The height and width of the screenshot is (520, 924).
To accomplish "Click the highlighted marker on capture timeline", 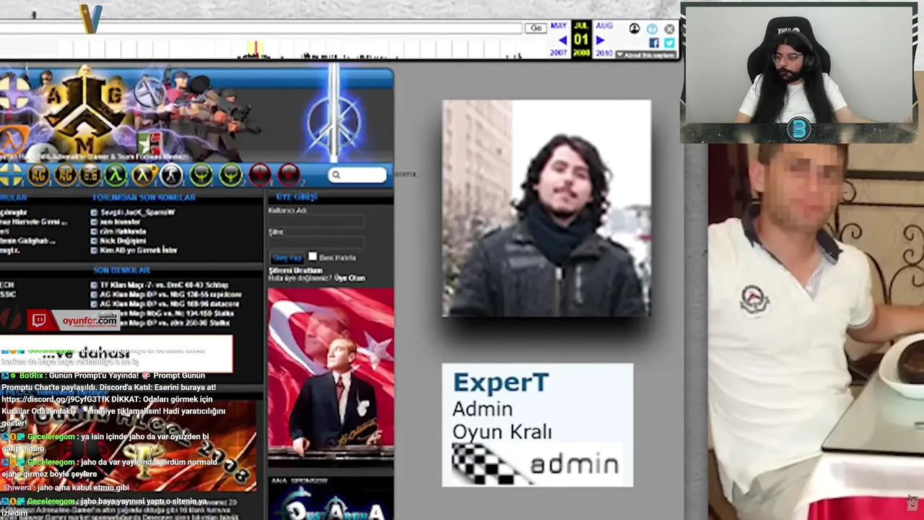I will [254, 49].
